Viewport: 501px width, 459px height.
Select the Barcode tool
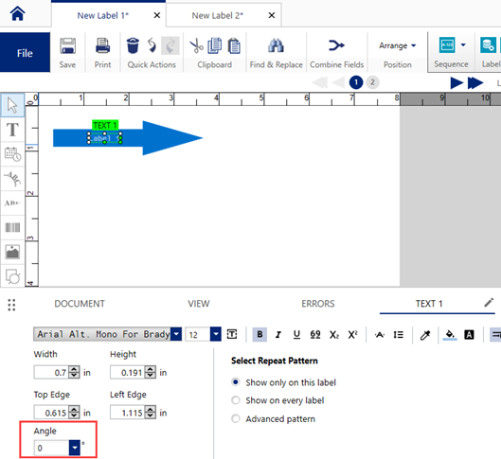12,227
